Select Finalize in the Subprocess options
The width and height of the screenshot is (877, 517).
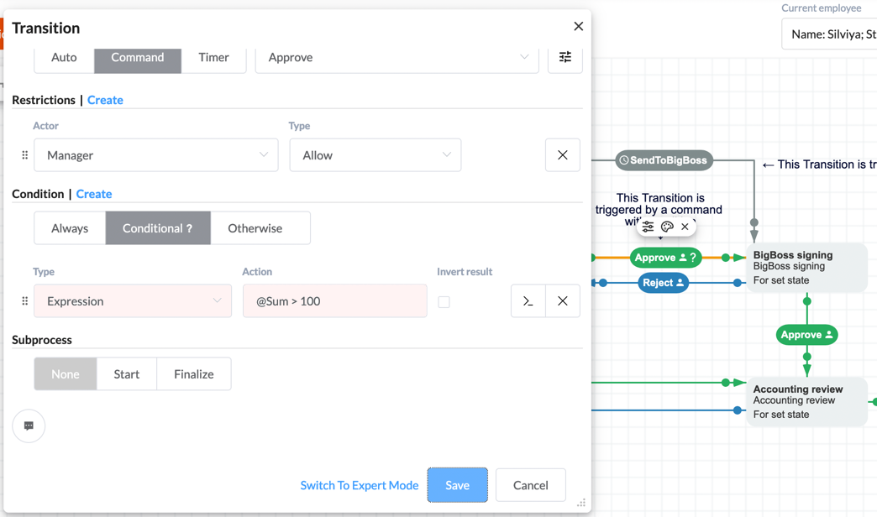point(193,373)
